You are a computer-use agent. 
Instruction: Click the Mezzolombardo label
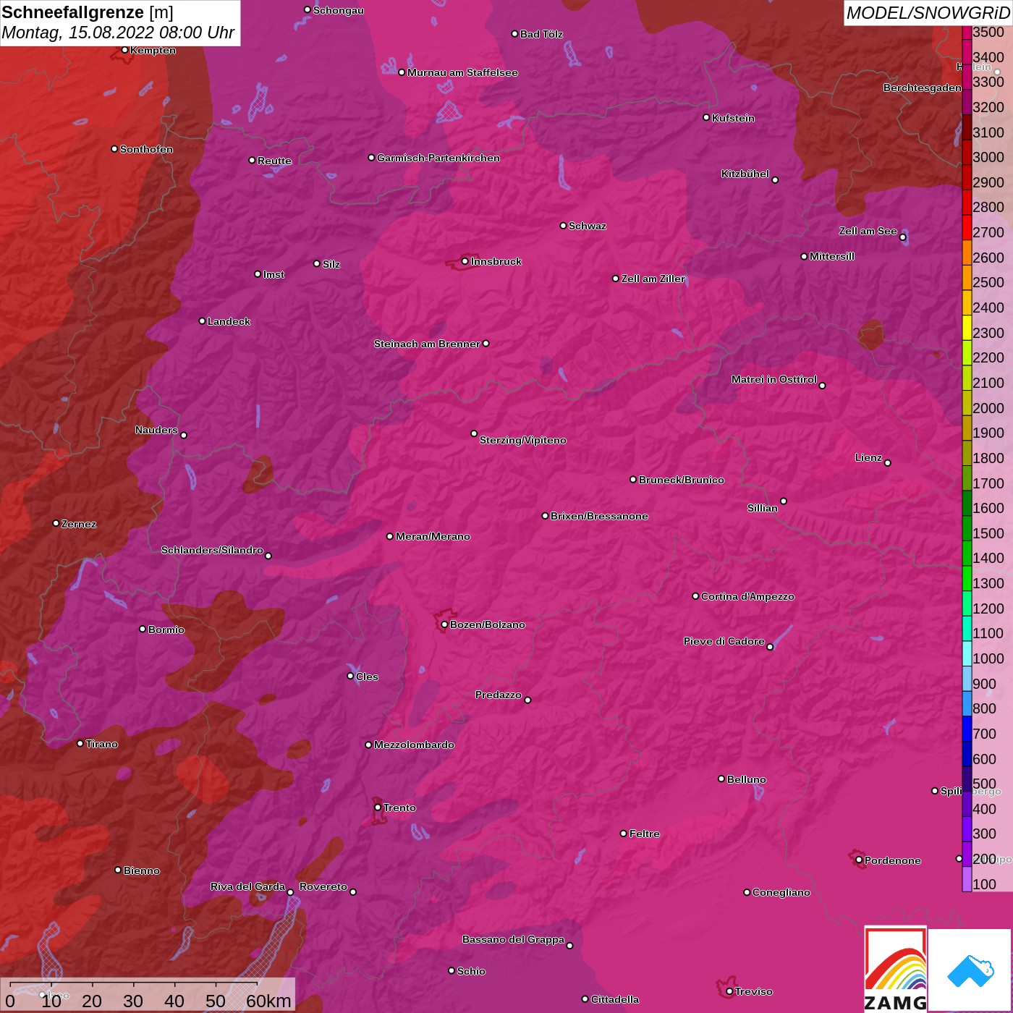414,745
